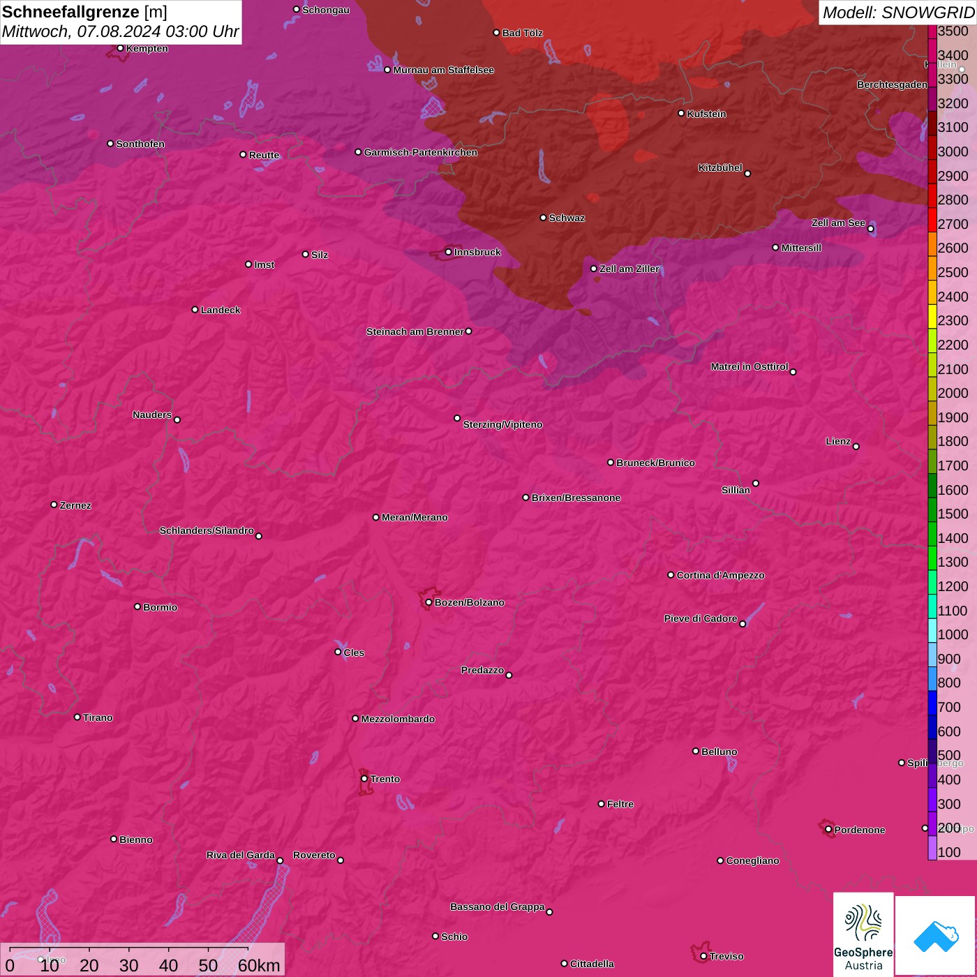This screenshot has width=977, height=977.
Task: Click the "Bassano del Grappa" label
Action: pos(498,907)
